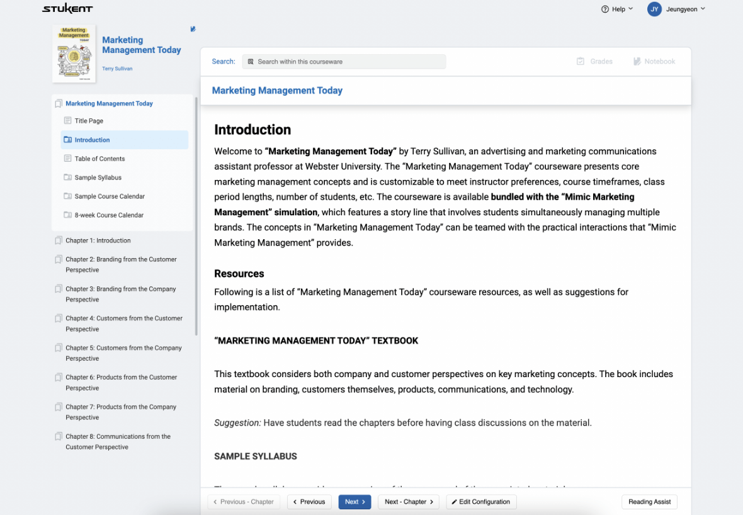The width and height of the screenshot is (743, 515).
Task: Collapse the Marketing Management Today section
Action: click(109, 103)
